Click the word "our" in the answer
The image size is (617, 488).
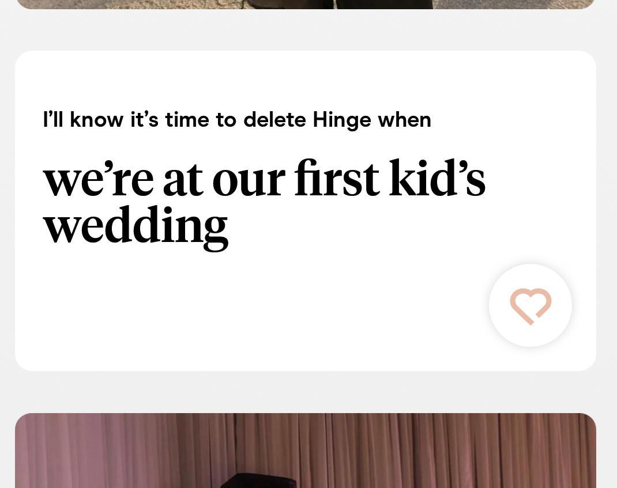pyautogui.click(x=248, y=179)
